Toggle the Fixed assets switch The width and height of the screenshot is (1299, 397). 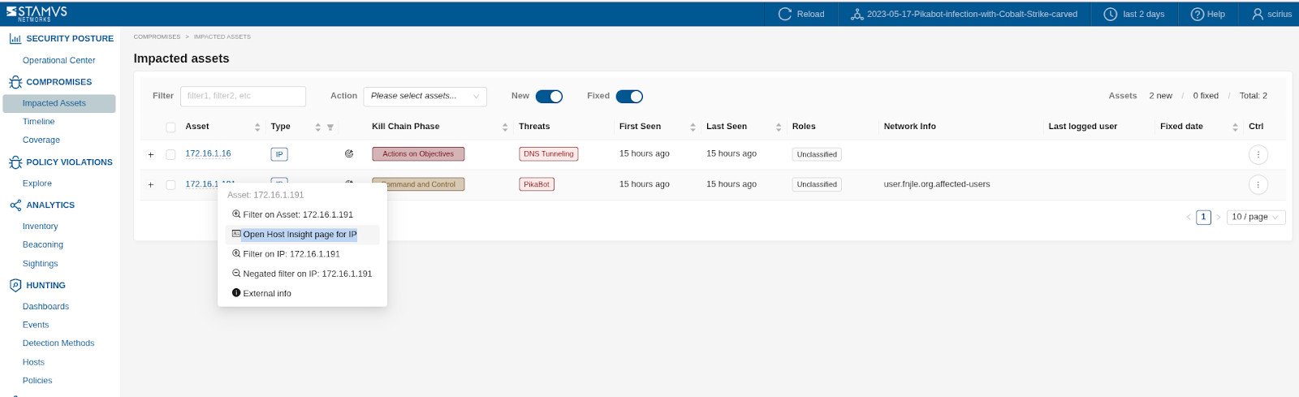click(629, 97)
